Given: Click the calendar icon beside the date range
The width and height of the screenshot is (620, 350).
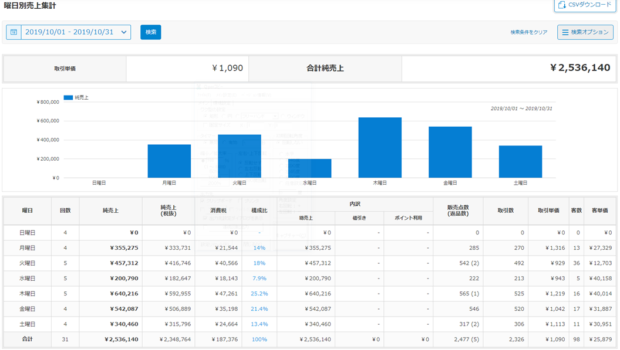Looking at the screenshot, I should pyautogui.click(x=14, y=32).
